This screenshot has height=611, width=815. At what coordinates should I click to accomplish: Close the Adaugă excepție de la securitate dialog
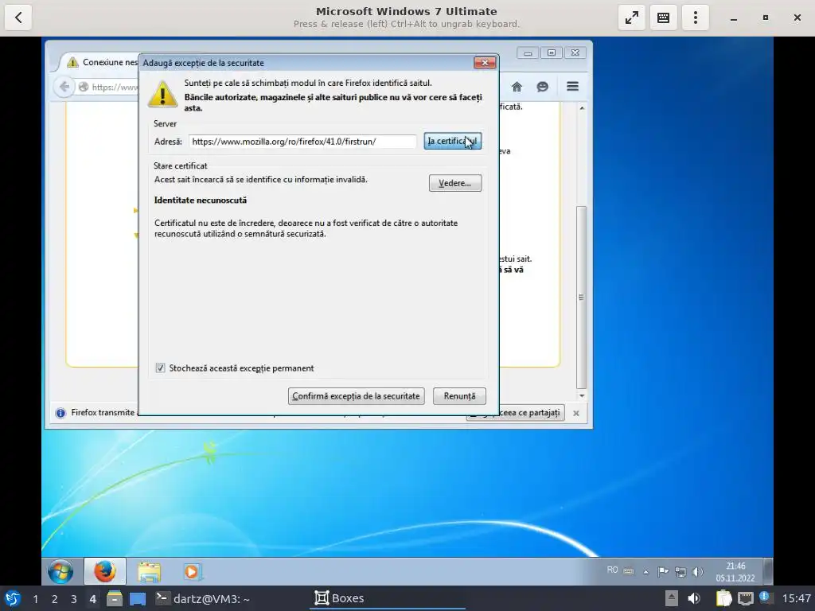click(x=485, y=63)
